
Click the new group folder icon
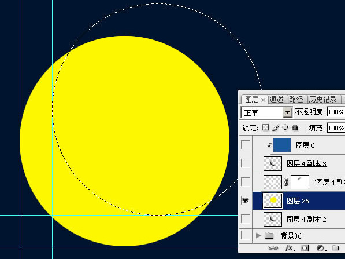coord(335,248)
